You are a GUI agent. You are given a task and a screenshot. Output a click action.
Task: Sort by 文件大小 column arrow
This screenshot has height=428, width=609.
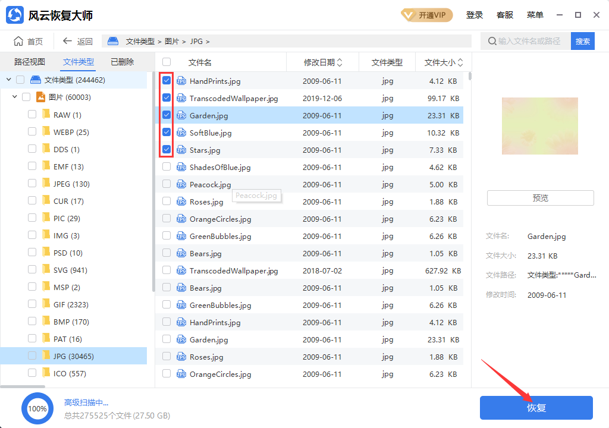pyautogui.click(x=460, y=62)
